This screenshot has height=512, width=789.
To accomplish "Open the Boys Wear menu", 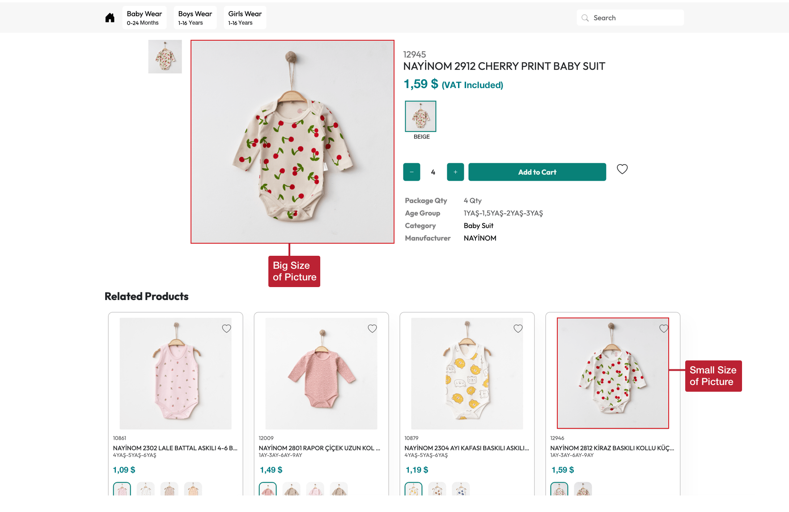I will click(195, 18).
